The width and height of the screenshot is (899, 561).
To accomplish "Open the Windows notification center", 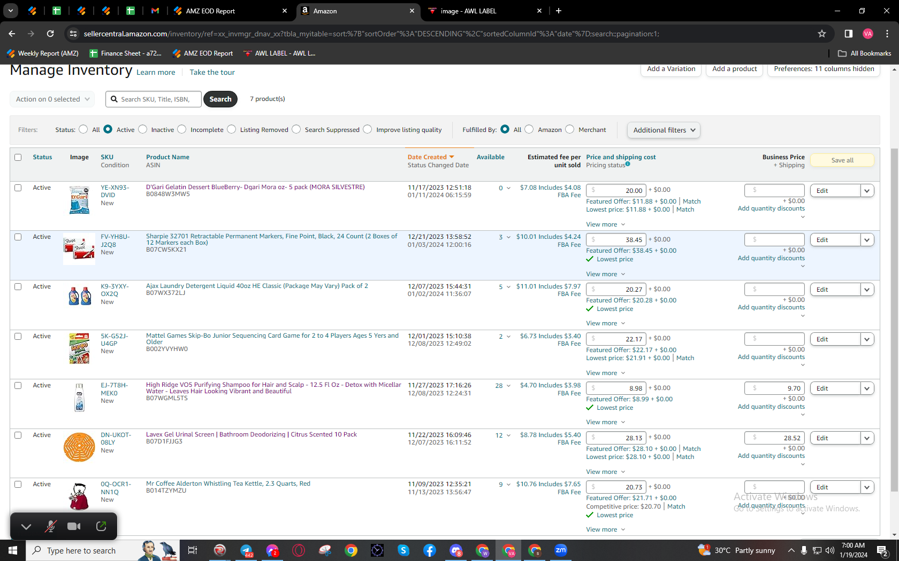I will (x=882, y=550).
